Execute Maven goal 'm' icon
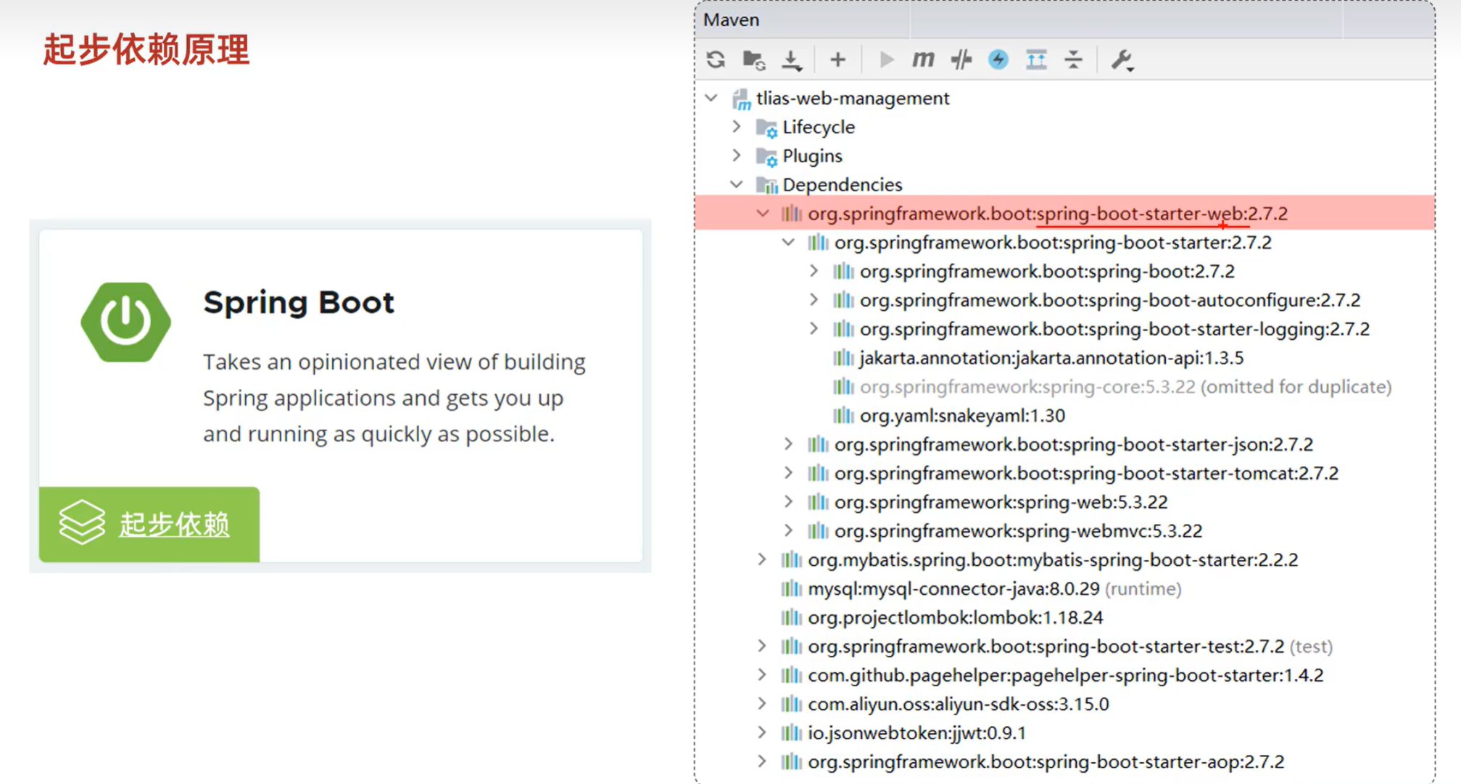 pos(922,59)
